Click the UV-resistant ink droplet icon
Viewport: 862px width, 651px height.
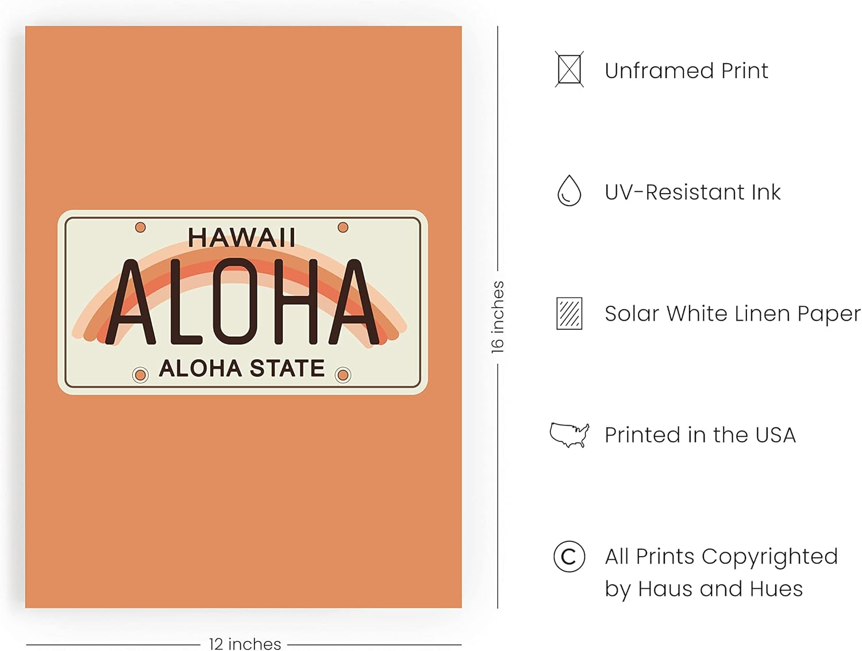click(569, 191)
